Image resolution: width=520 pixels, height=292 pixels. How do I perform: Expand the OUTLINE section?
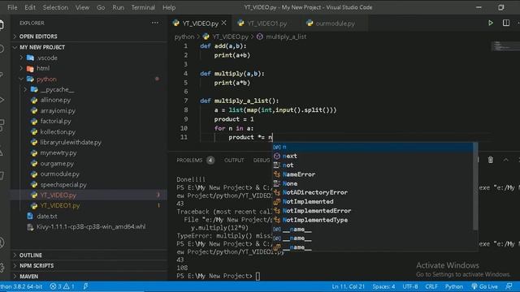pyautogui.click(x=89, y=255)
